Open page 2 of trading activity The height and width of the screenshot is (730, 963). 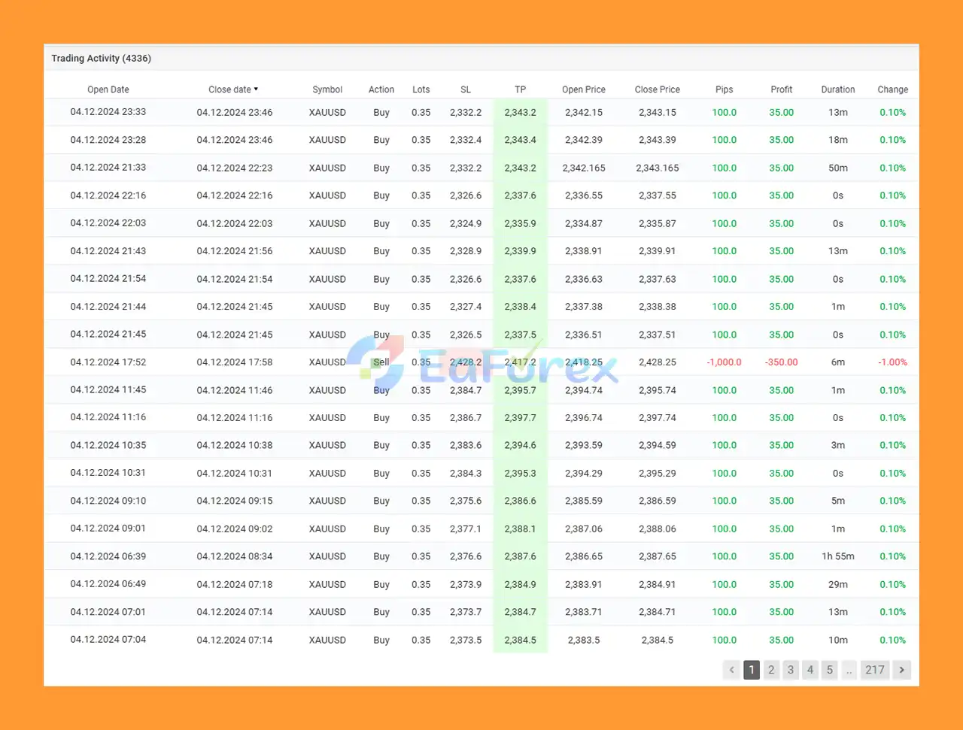(x=771, y=670)
